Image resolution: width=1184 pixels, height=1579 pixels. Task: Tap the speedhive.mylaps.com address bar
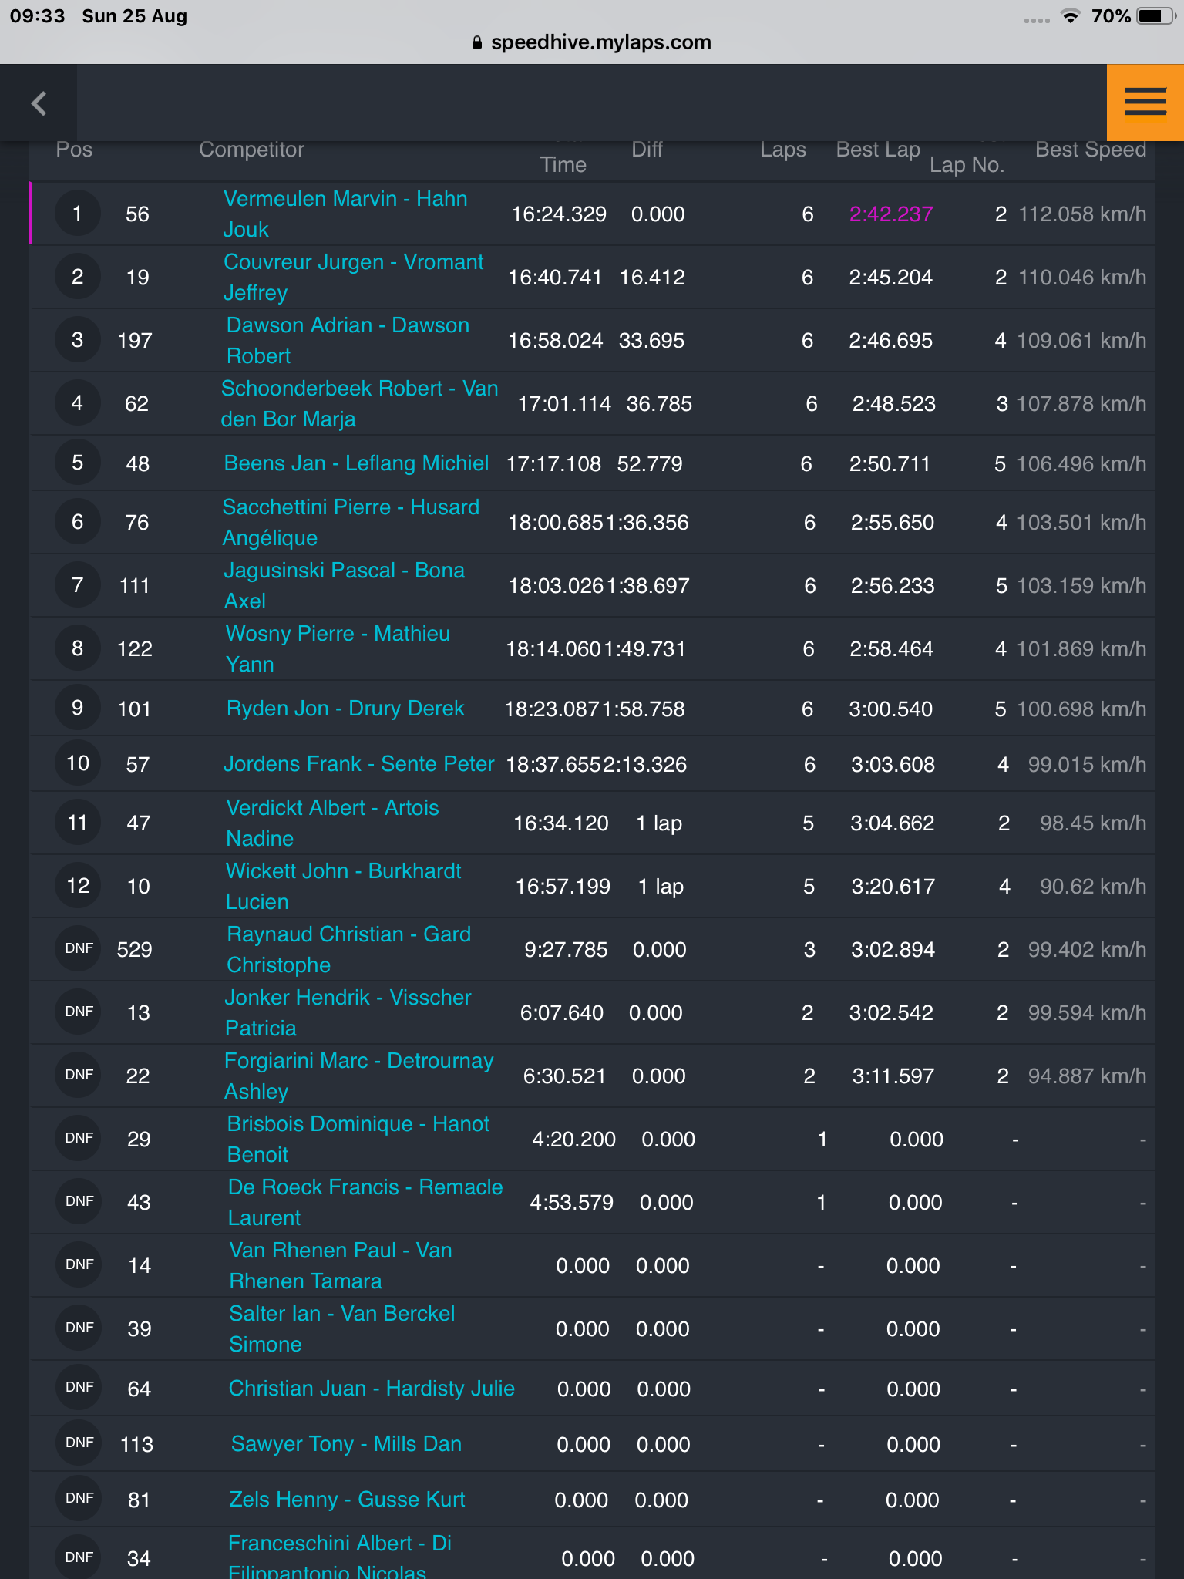[592, 42]
